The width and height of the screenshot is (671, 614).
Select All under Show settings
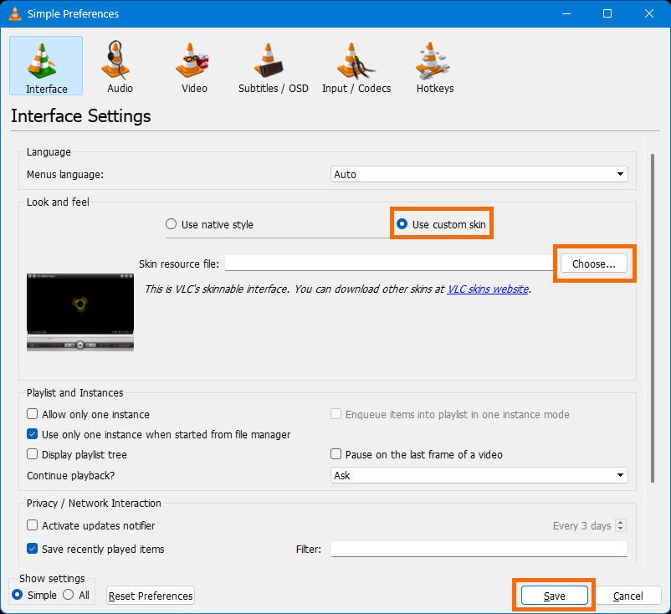(x=68, y=594)
